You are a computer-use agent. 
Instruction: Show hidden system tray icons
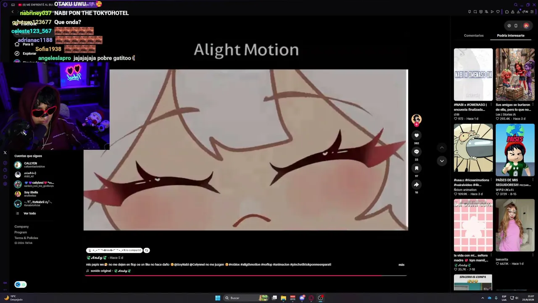483,298
